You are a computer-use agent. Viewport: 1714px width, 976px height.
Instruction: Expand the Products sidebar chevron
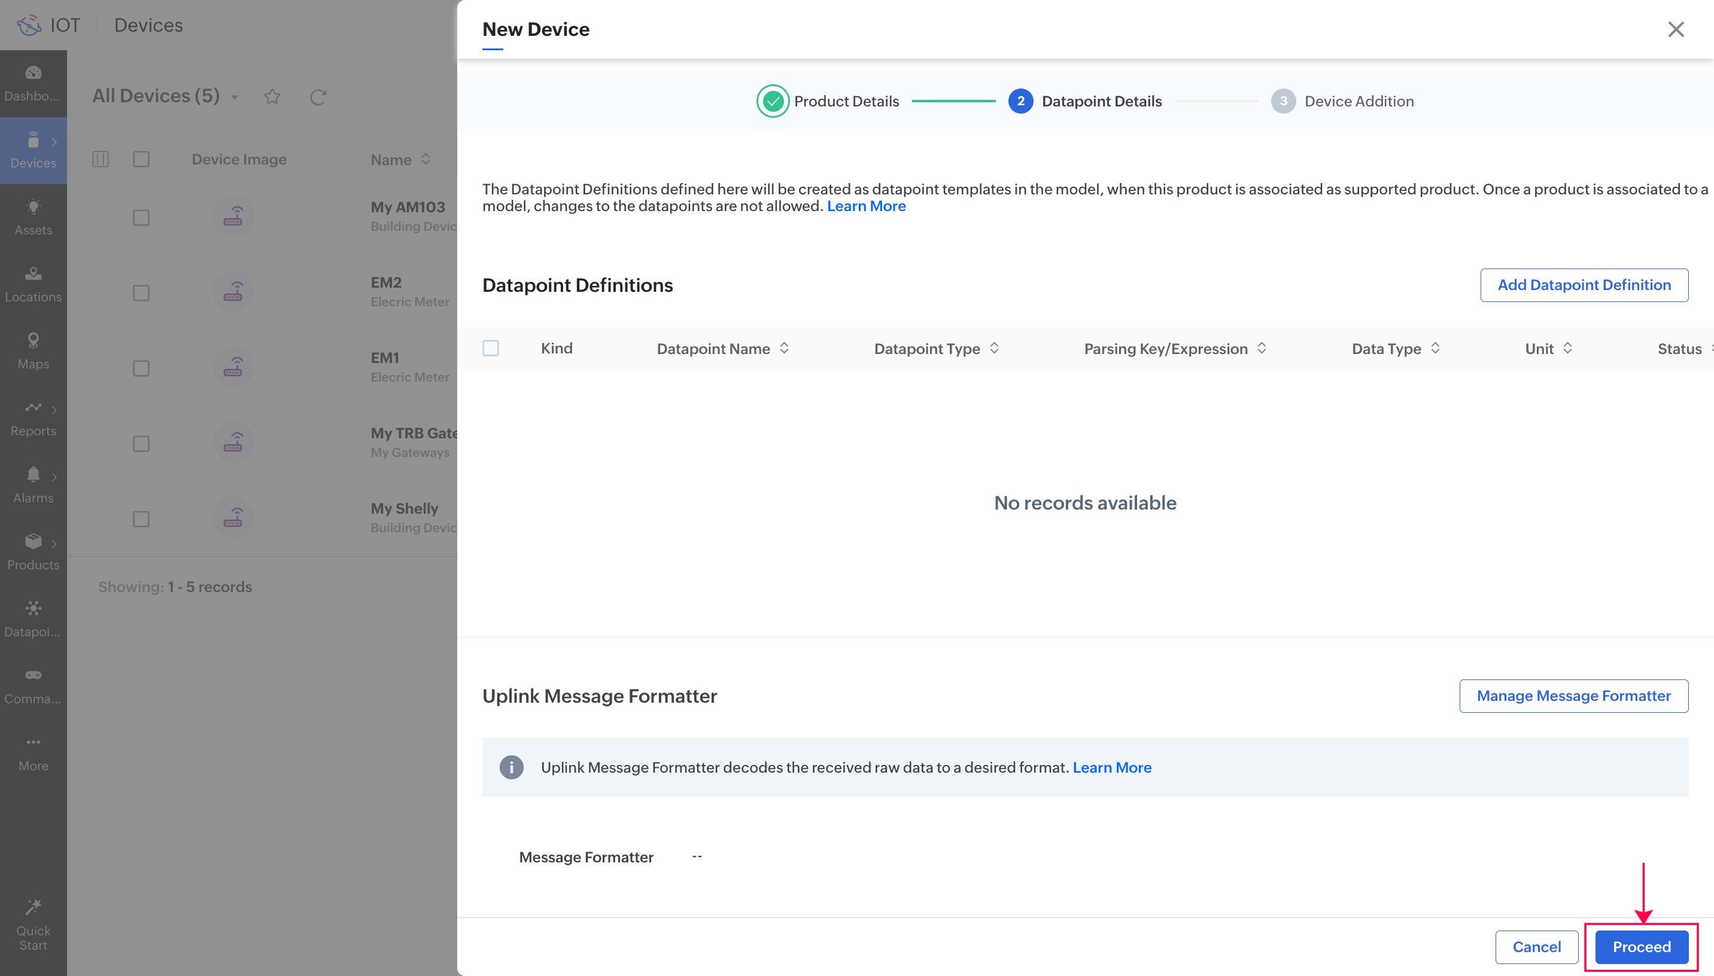coord(54,544)
